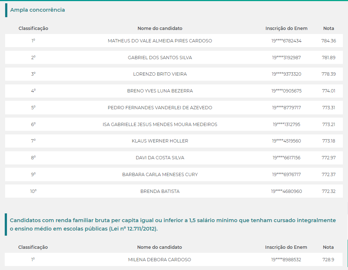Viewport: 348px width, 270px height.
Task: Click second table's 'Inscrição do Enem' header
Action: [286, 247]
